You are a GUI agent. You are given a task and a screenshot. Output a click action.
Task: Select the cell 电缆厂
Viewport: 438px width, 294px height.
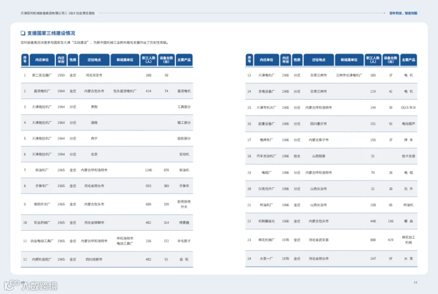[x=267, y=173]
